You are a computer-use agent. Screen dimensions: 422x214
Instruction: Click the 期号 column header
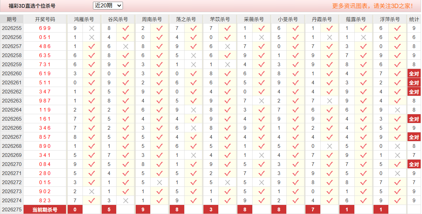tap(12, 19)
